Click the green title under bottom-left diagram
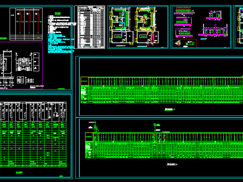The image size is (243, 182). coord(19,172)
